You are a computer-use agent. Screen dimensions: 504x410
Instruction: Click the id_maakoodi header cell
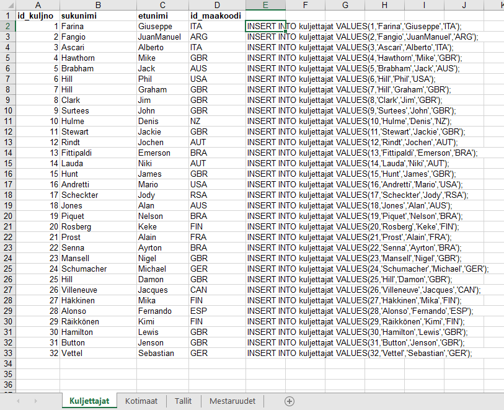217,16
